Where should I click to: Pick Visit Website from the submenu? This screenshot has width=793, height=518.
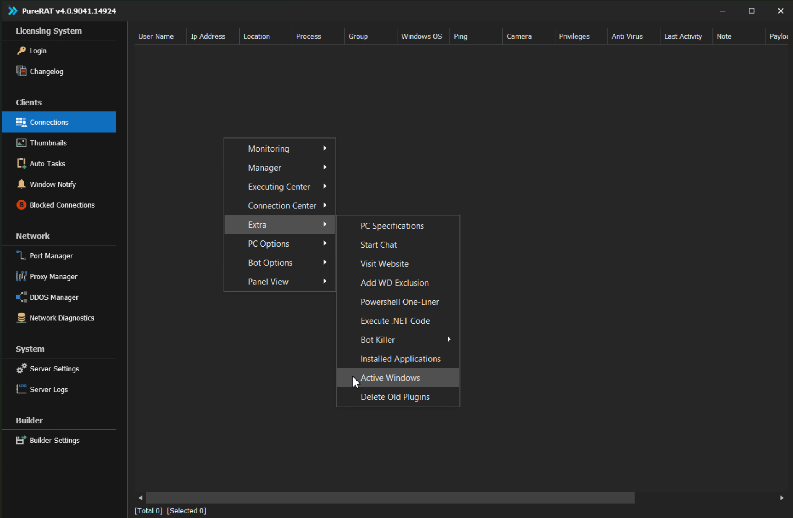point(398,264)
